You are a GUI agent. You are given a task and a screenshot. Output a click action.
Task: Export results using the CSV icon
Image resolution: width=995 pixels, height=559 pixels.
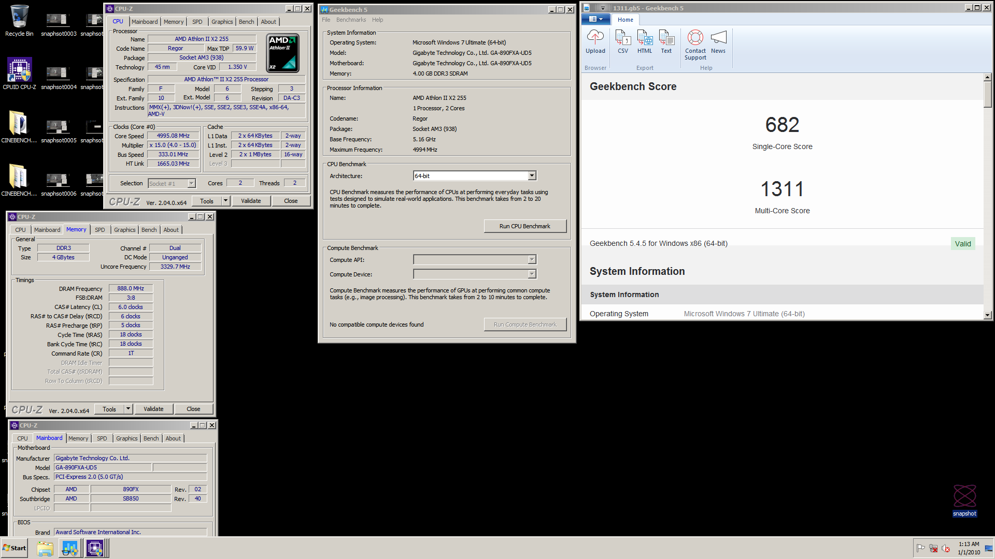point(623,41)
